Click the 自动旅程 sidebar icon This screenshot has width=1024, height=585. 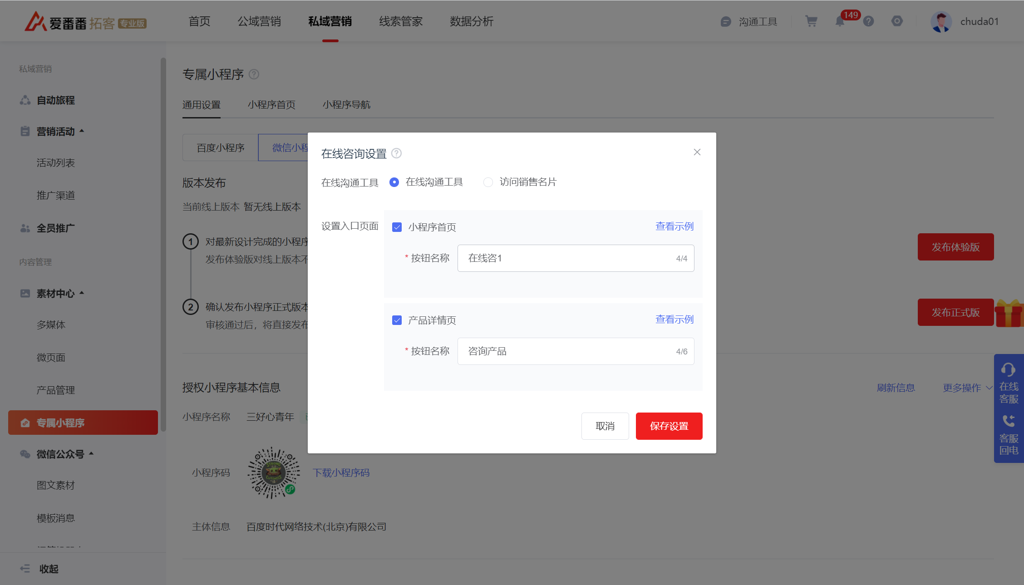pyautogui.click(x=25, y=100)
